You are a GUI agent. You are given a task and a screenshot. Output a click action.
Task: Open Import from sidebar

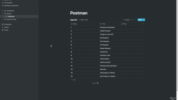(x=6, y=27)
